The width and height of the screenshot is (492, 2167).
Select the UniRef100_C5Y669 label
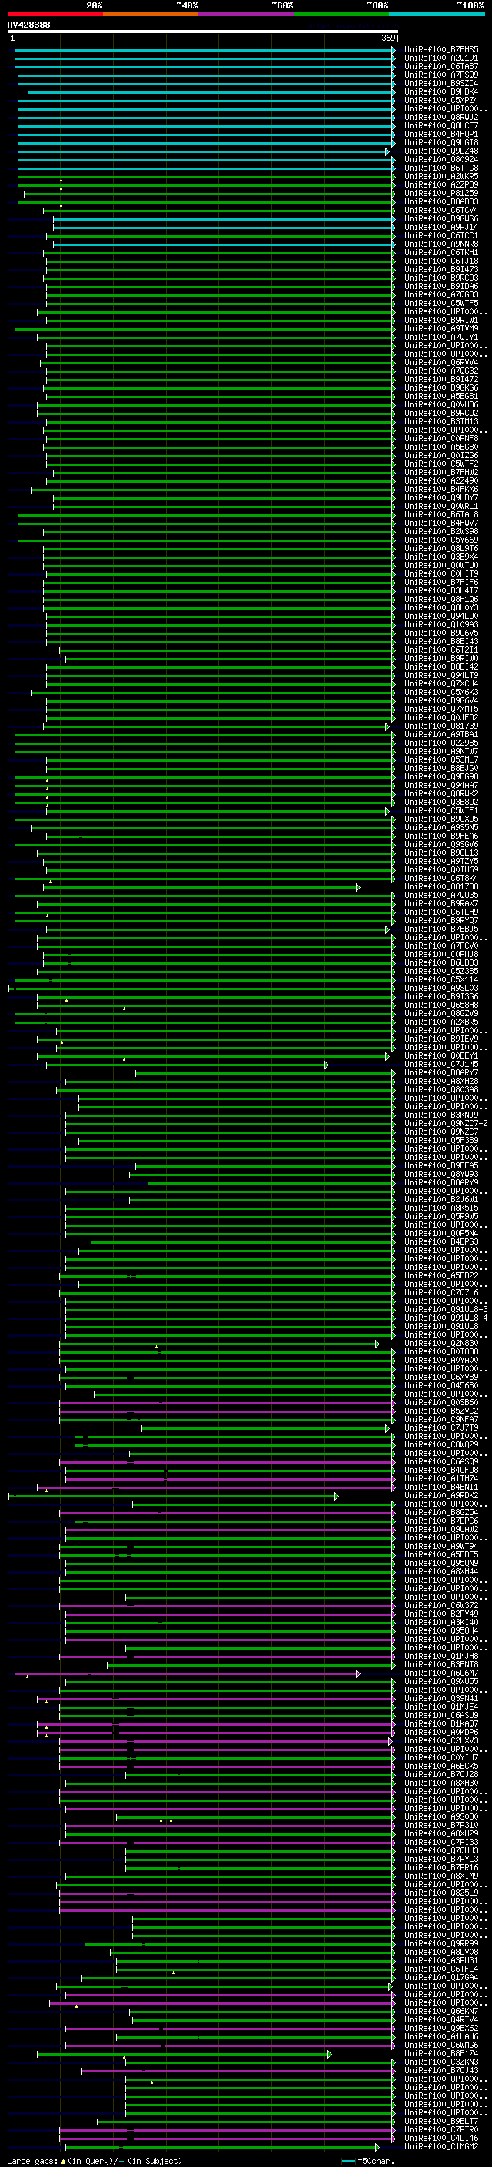pyautogui.click(x=441, y=540)
